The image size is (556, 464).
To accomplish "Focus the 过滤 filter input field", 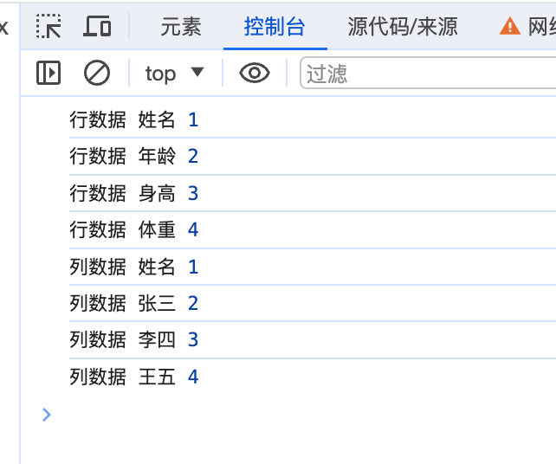I will pos(428,74).
